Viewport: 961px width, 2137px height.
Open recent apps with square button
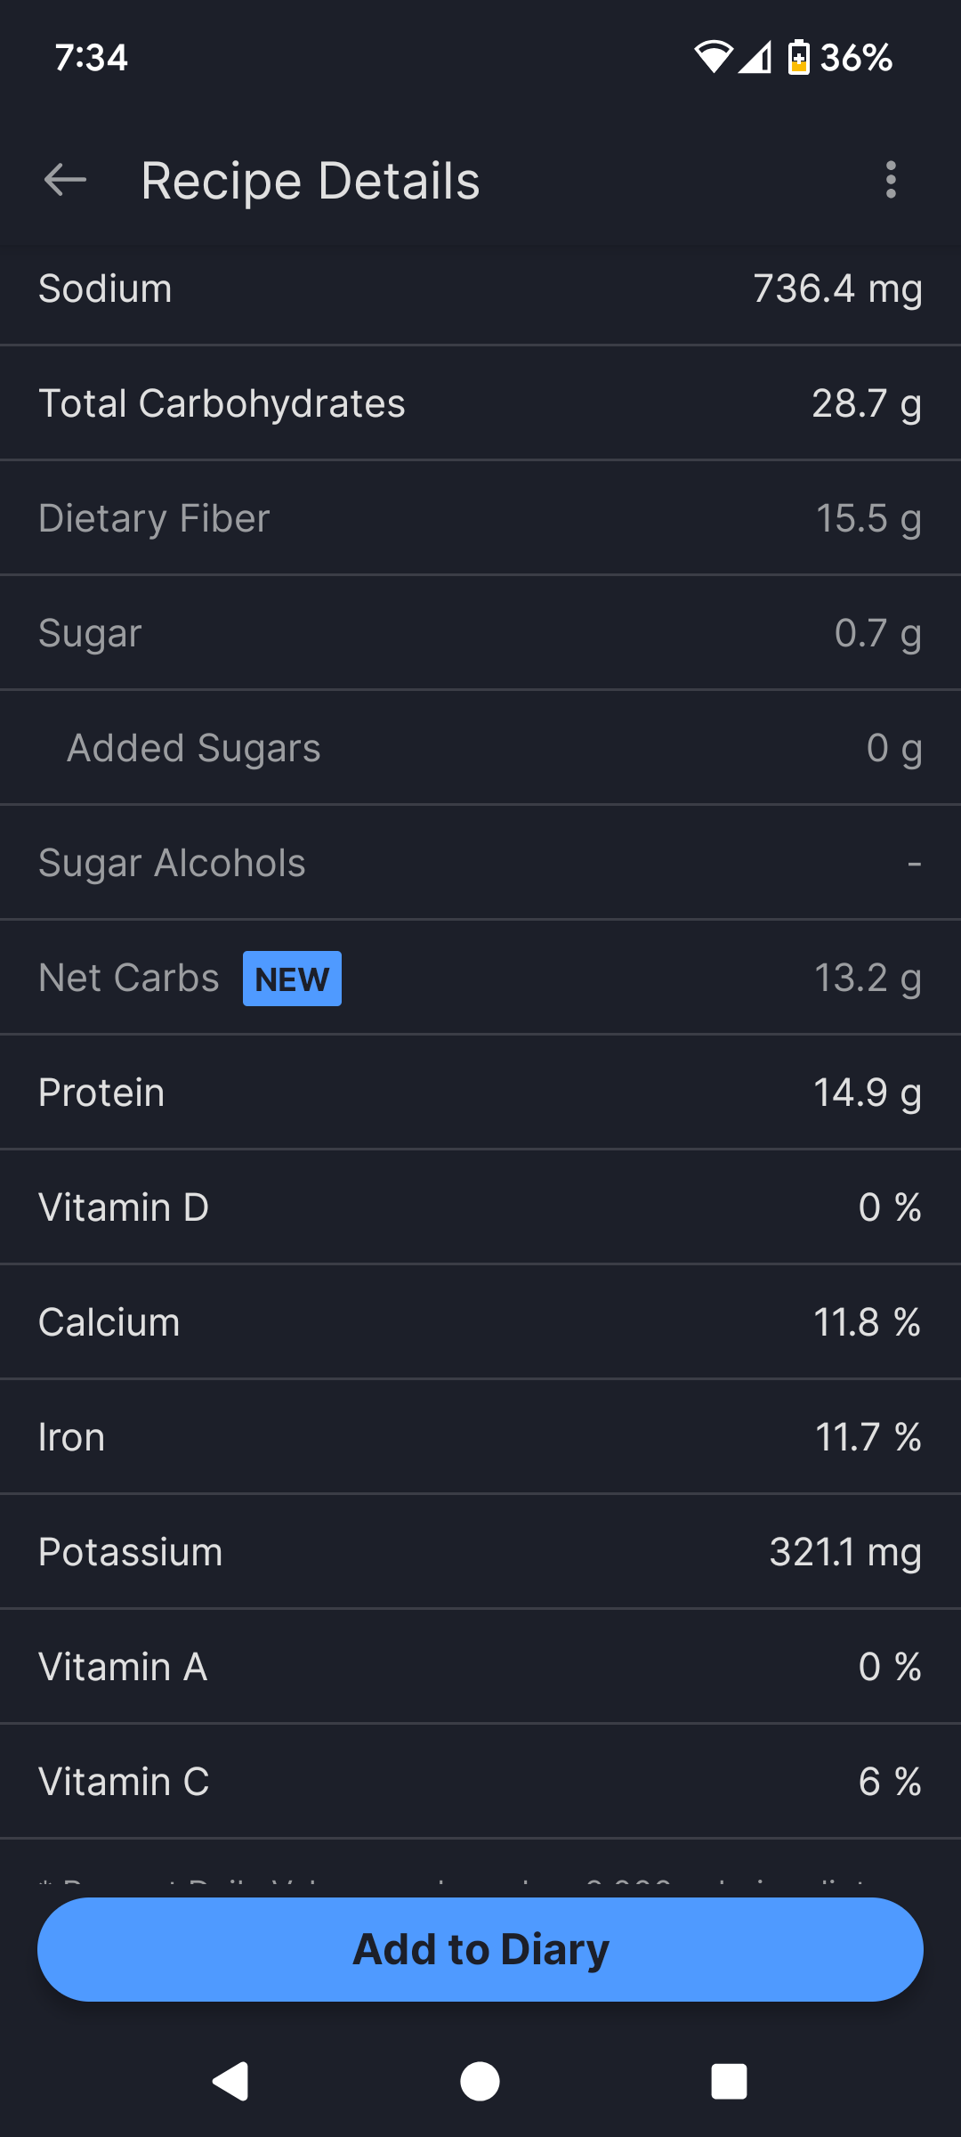(x=729, y=2081)
